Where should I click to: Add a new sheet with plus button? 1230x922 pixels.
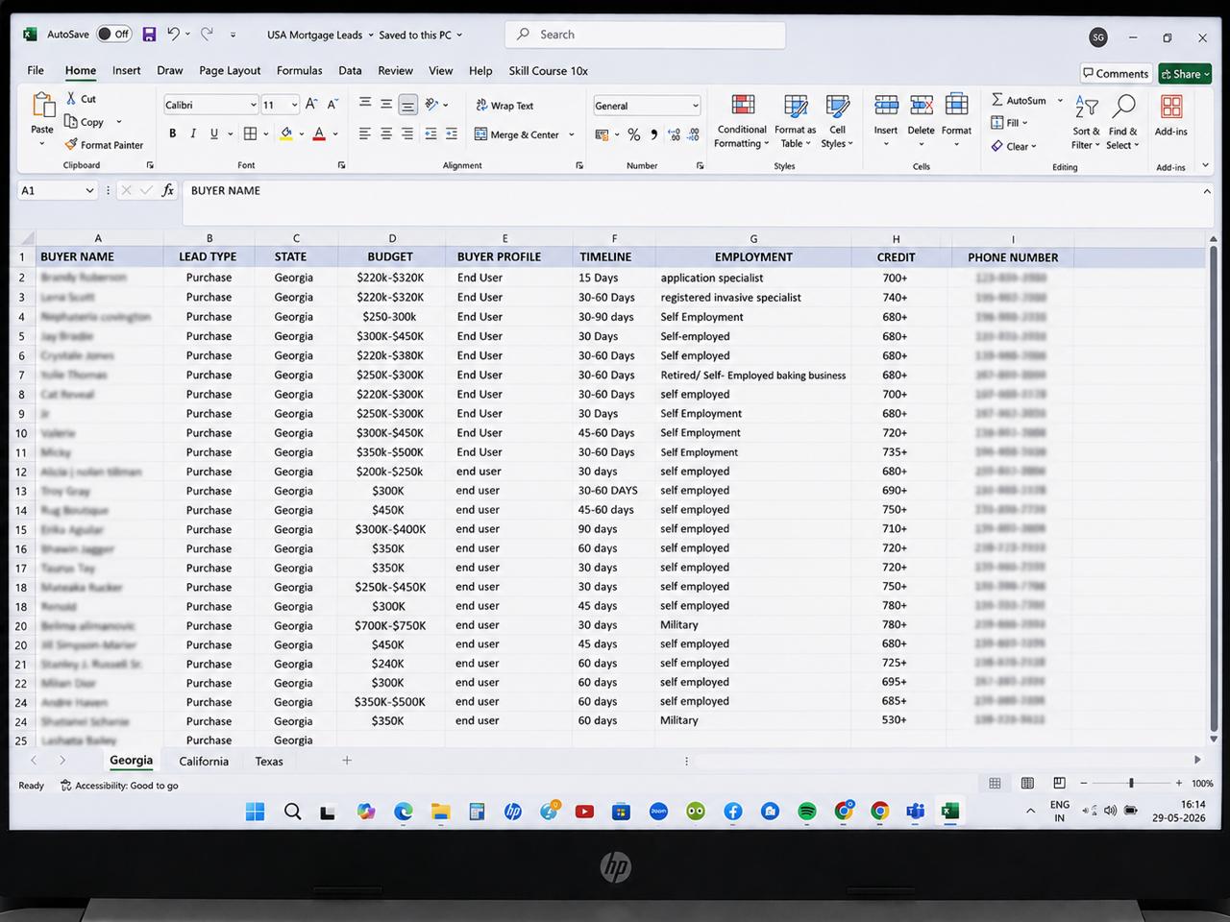[347, 761]
